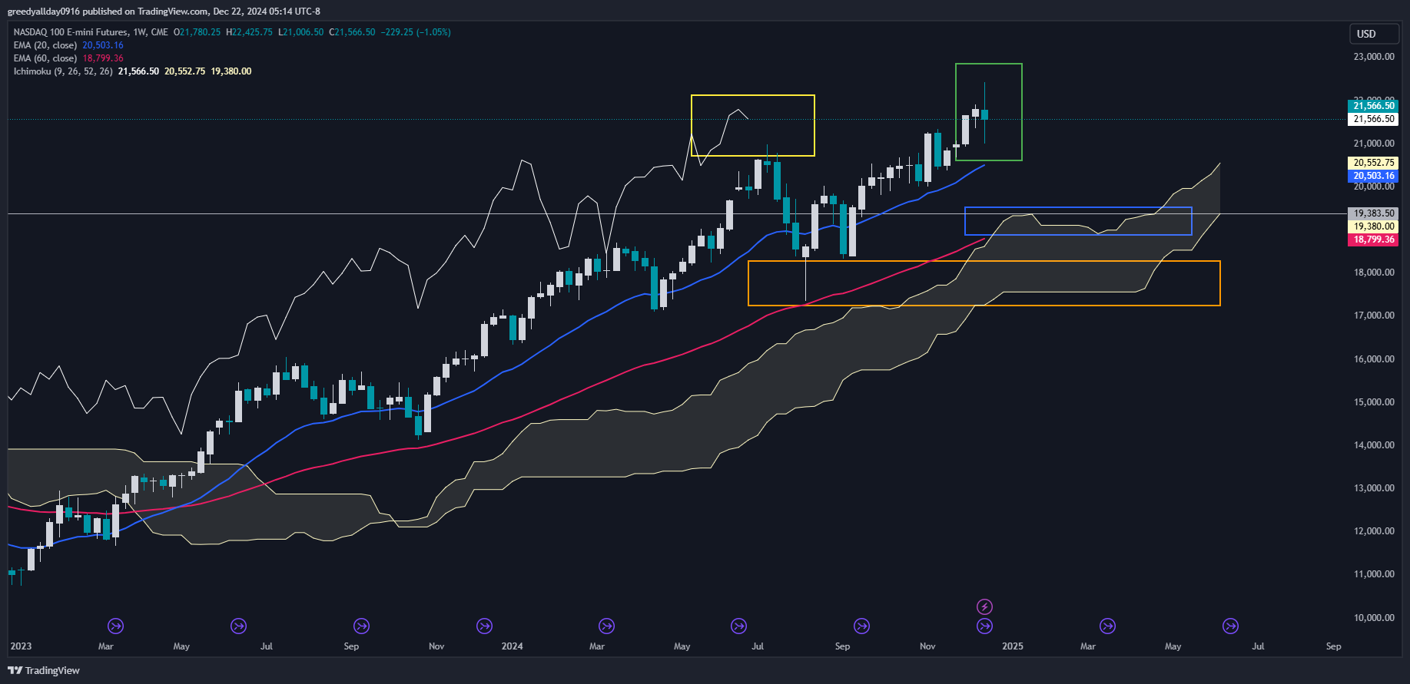Select the EMA (60, close) indicator legend
This screenshot has height=684, width=1410.
point(45,58)
